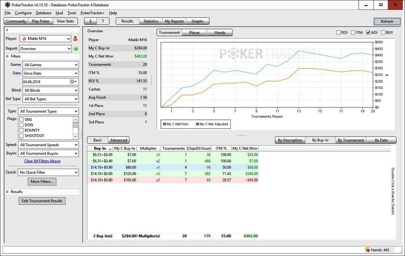Click the hands icon in status bar
This screenshot has height=256, width=405.
point(367,250)
